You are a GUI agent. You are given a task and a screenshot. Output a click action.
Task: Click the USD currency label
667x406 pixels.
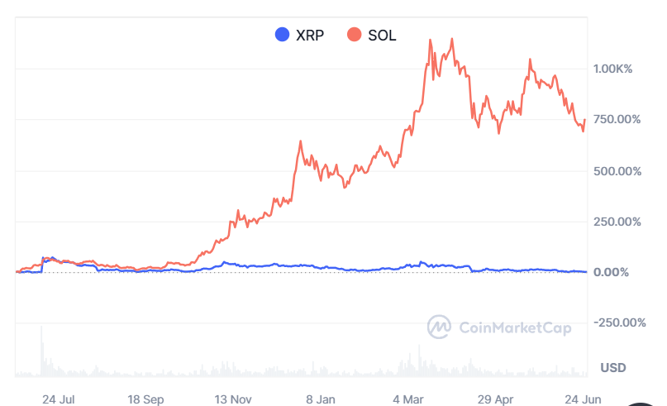tap(612, 366)
